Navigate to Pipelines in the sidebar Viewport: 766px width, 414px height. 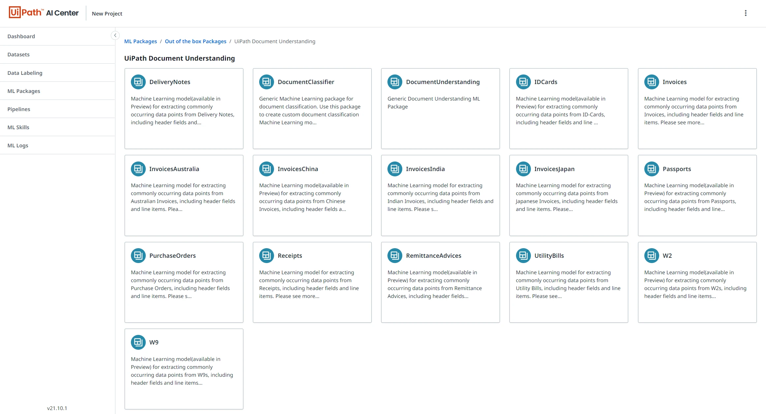57,109
